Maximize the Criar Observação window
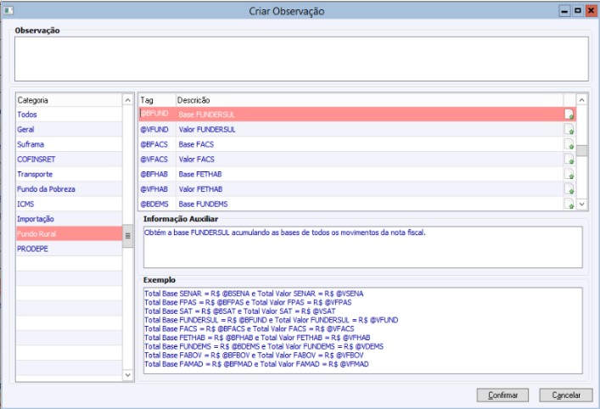This screenshot has width=600, height=409. point(577,11)
